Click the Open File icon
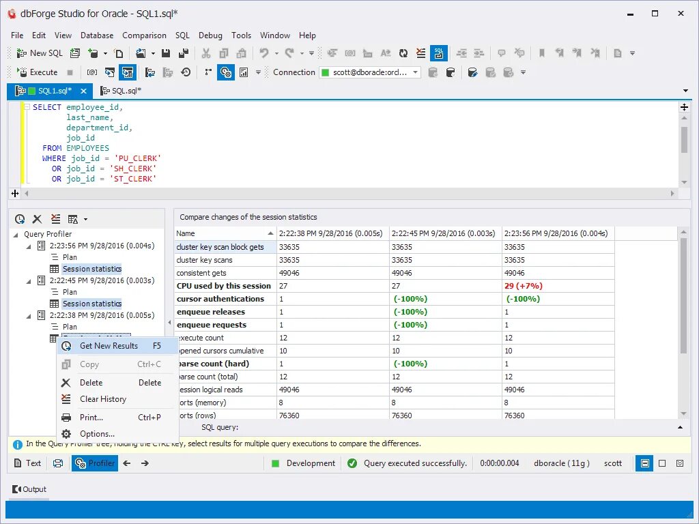This screenshot has height=524, width=699. tap(141, 53)
